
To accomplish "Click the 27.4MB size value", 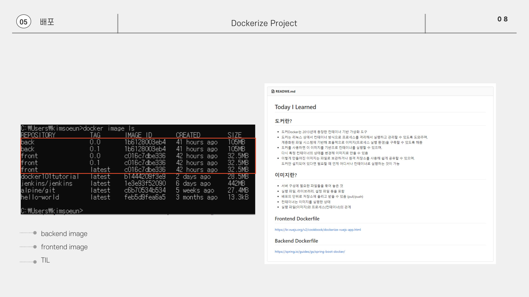I will 238,190.
